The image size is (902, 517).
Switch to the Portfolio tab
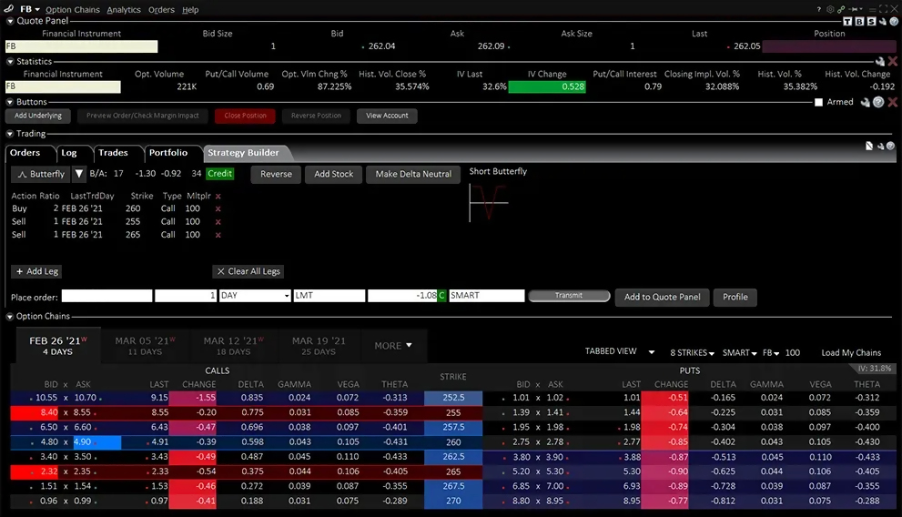168,153
